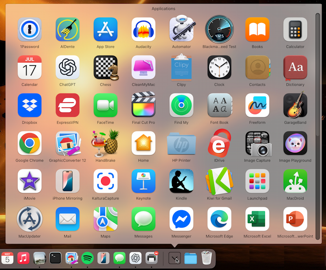Open the Chess app
This screenshot has height=270, width=326.
pos(106,68)
